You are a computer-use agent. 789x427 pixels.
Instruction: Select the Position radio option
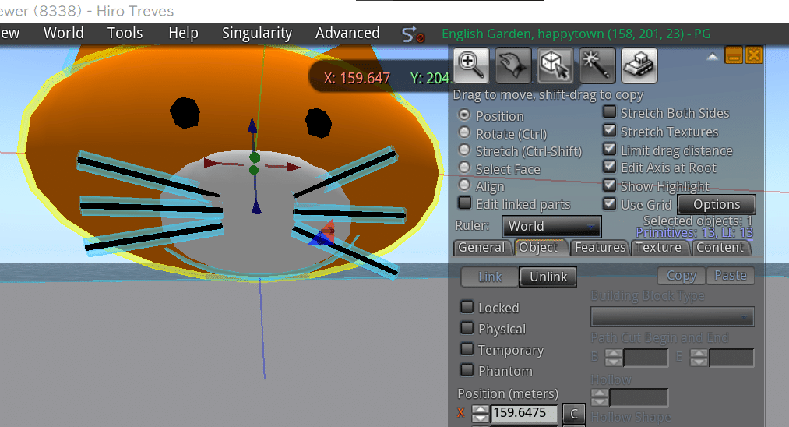tap(464, 115)
